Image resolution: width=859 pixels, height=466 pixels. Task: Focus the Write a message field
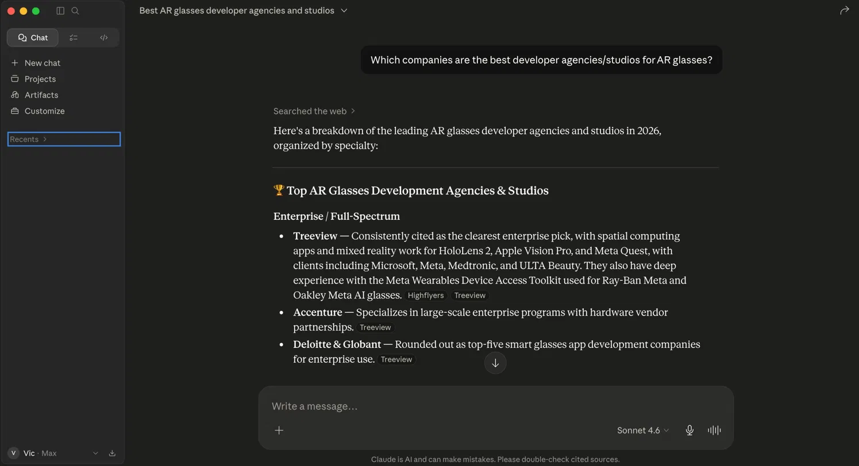tap(495, 407)
